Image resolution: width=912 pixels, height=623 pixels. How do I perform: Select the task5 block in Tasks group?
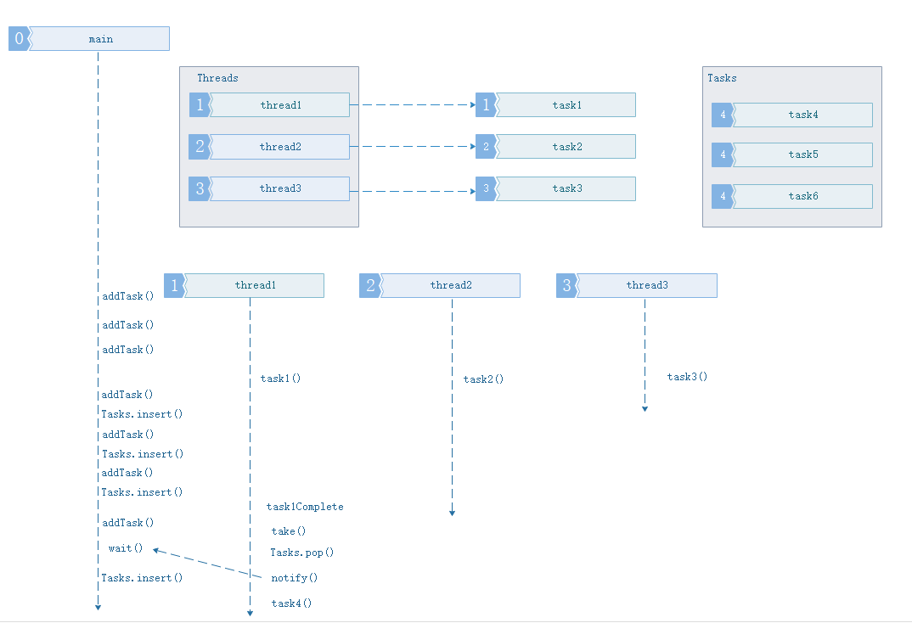(x=802, y=155)
